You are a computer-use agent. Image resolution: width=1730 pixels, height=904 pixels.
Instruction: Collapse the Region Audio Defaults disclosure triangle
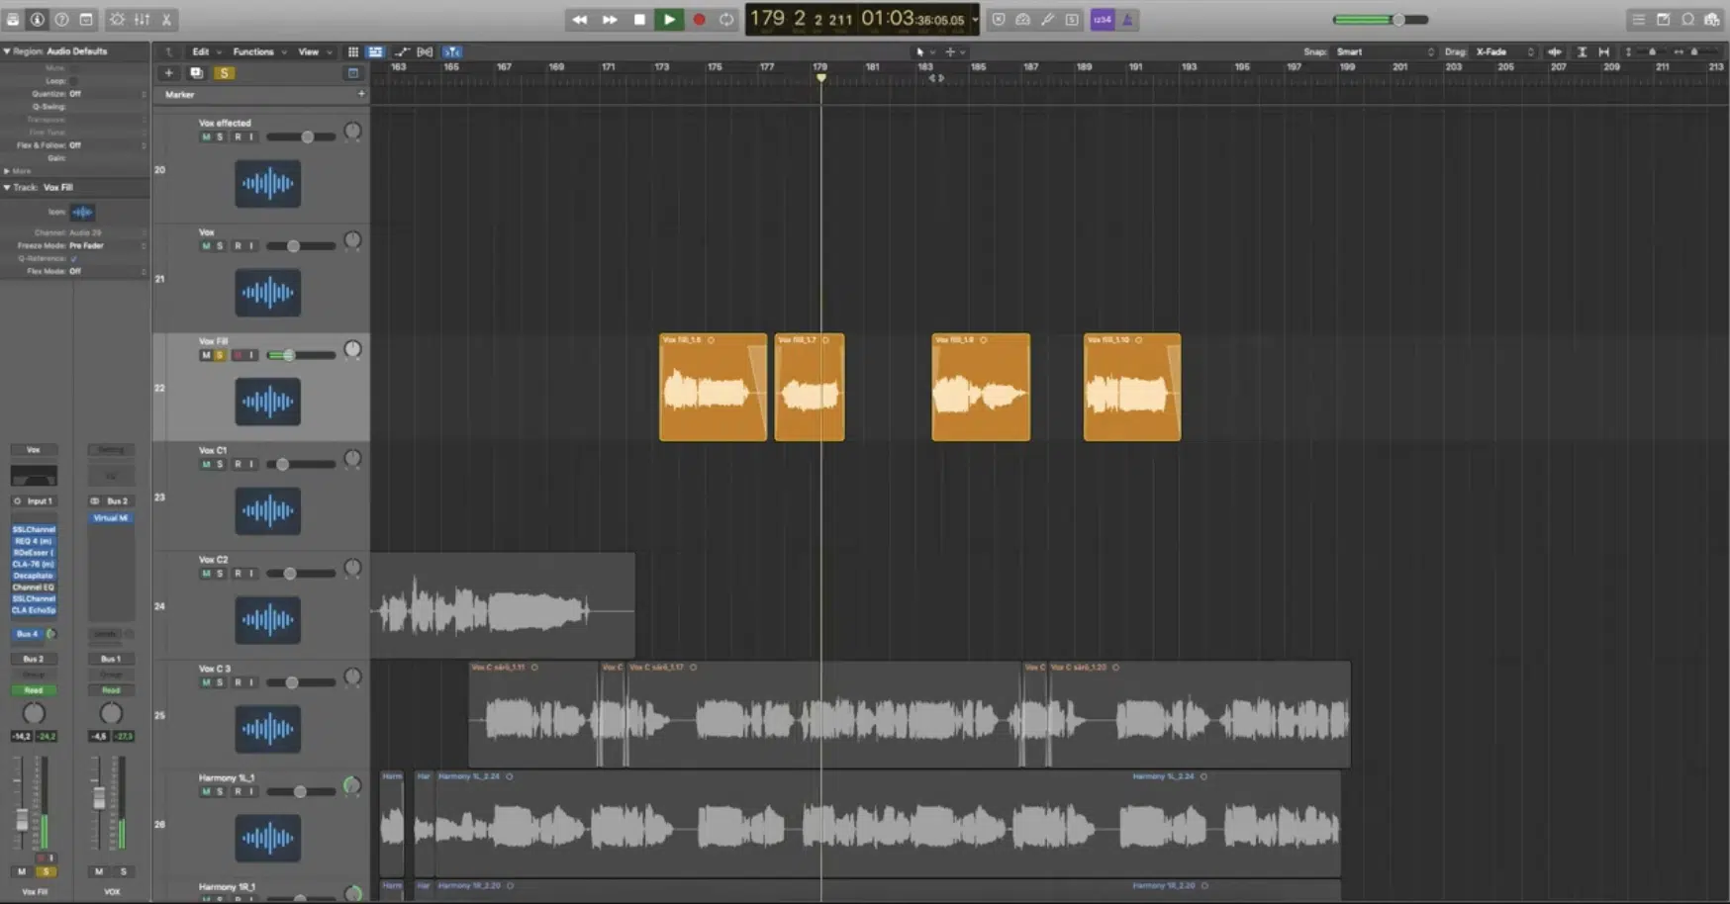coord(7,50)
